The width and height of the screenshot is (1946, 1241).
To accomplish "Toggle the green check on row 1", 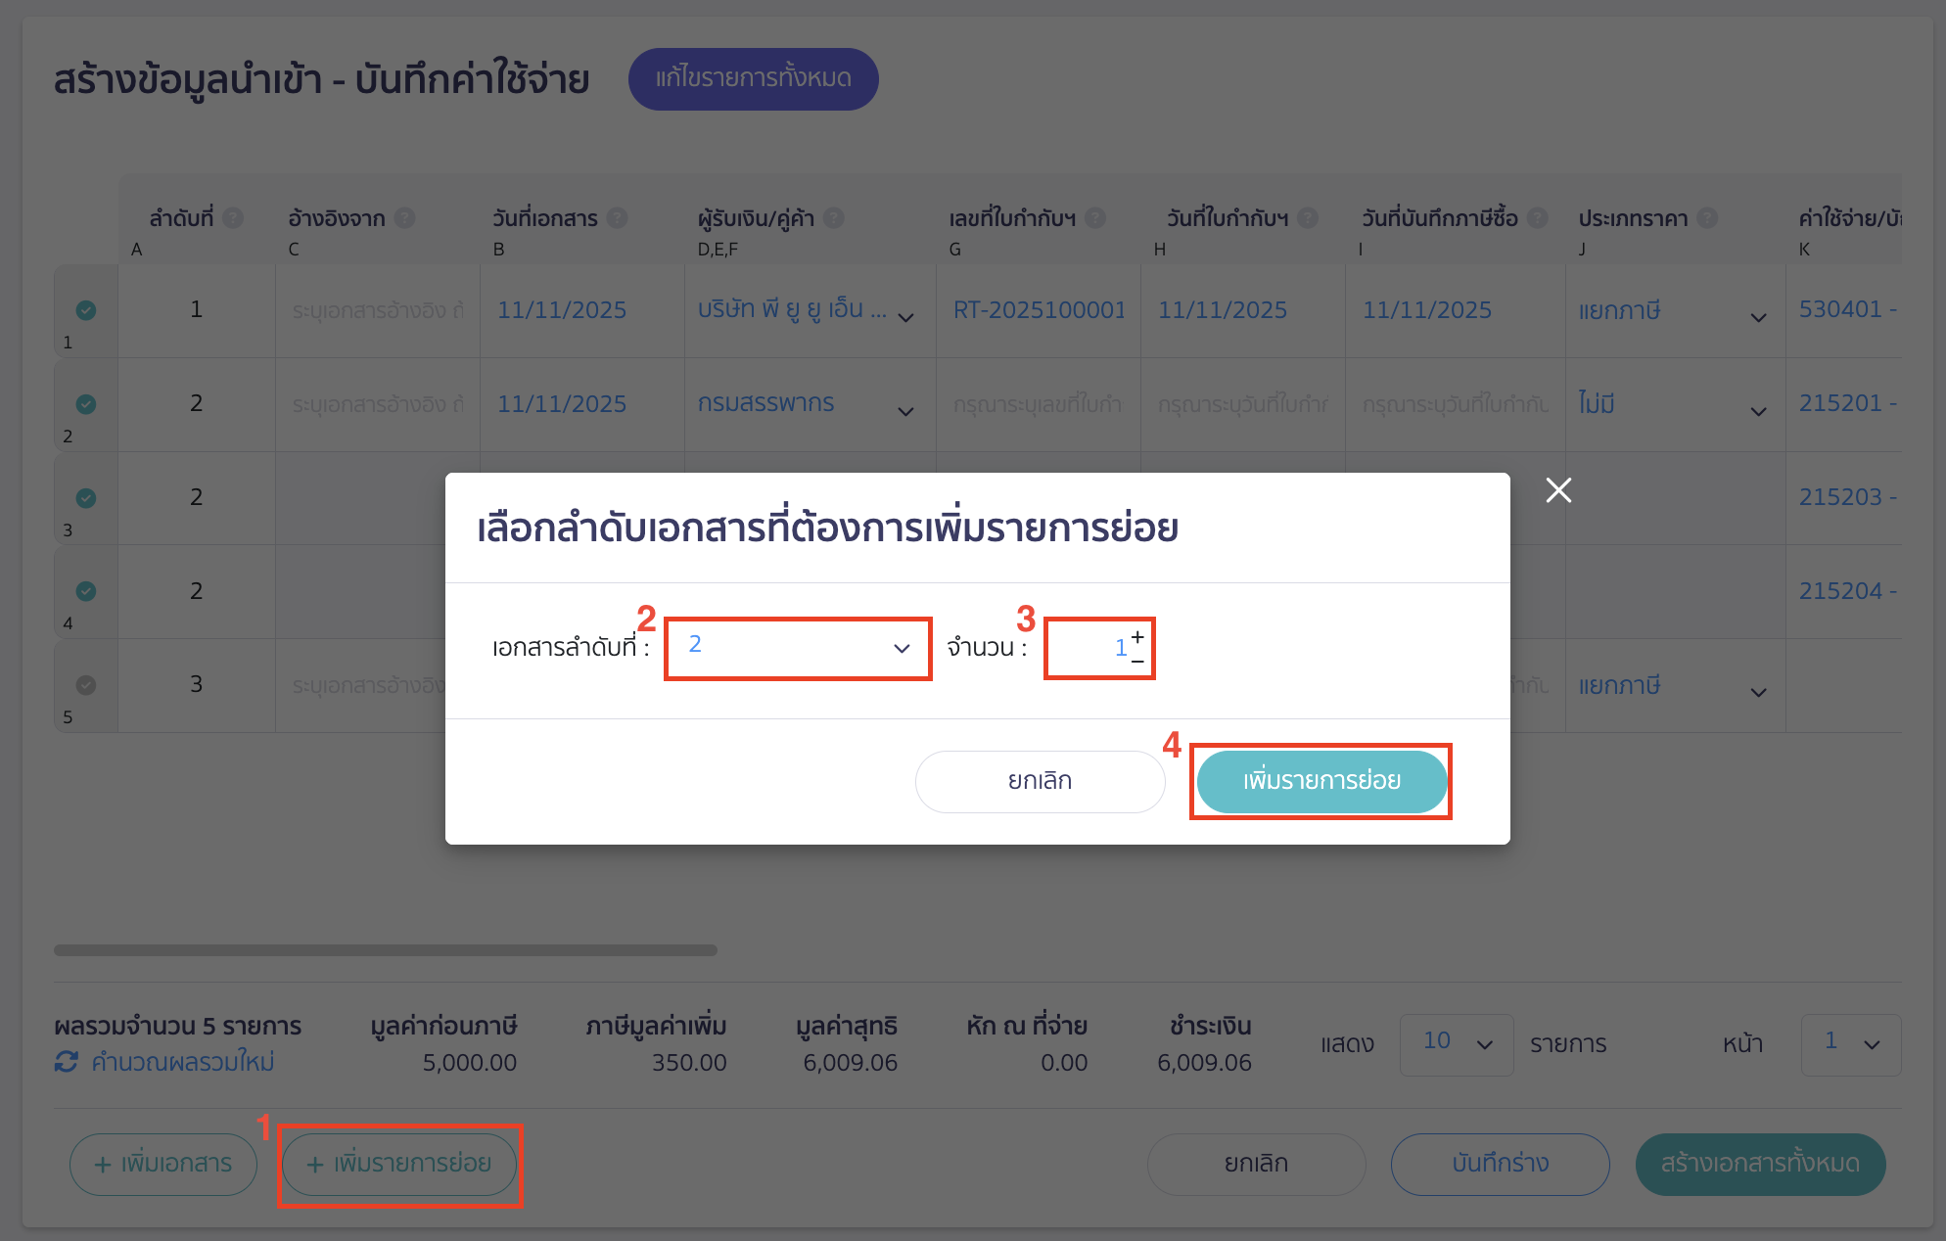I will coord(85,310).
